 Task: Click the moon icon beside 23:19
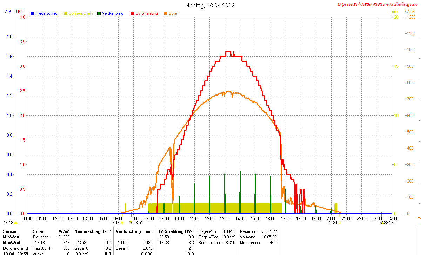(382, 222)
